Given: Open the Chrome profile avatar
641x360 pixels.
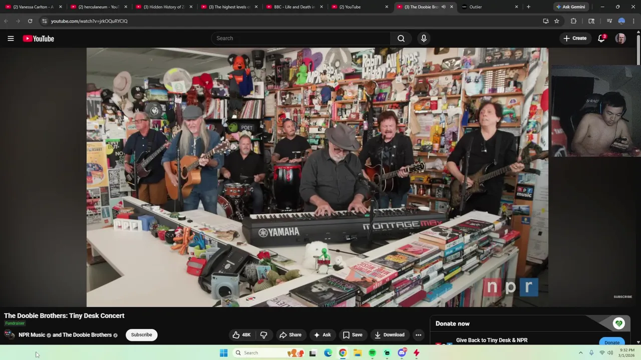Looking at the screenshot, I should (621, 21).
